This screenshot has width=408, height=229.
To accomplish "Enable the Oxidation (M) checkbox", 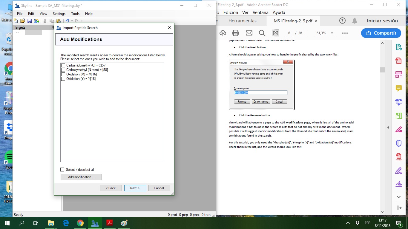I will pos(63,74).
